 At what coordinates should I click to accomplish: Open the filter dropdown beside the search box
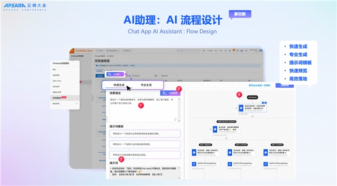click(x=170, y=76)
